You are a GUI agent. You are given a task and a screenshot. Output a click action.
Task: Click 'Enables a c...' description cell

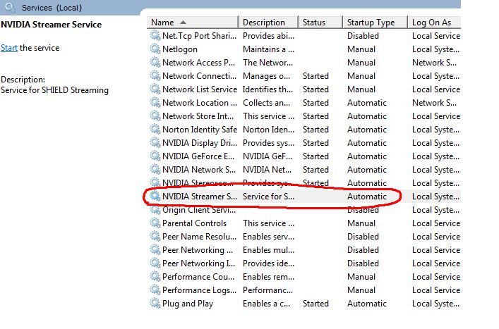[x=266, y=304]
